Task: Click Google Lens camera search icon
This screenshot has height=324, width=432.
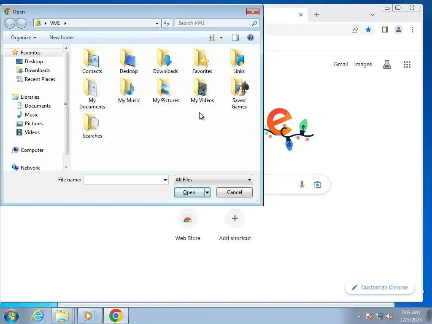Action: pyautogui.click(x=317, y=184)
